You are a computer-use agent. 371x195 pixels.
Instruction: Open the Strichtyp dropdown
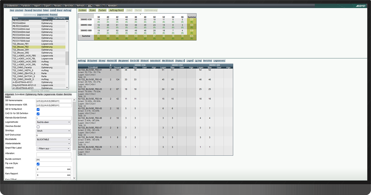[x=54, y=131]
